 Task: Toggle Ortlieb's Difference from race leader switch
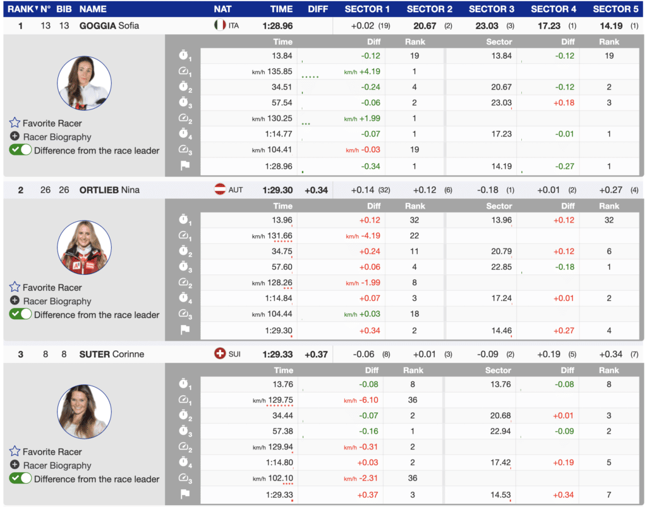(20, 315)
